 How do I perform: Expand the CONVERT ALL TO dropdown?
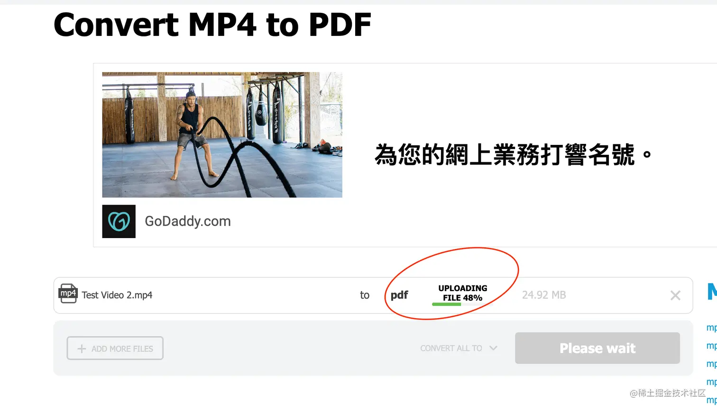[459, 348]
